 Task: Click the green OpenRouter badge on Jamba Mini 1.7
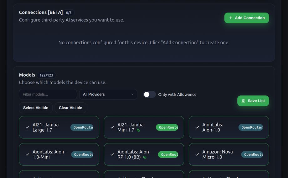pos(167,127)
